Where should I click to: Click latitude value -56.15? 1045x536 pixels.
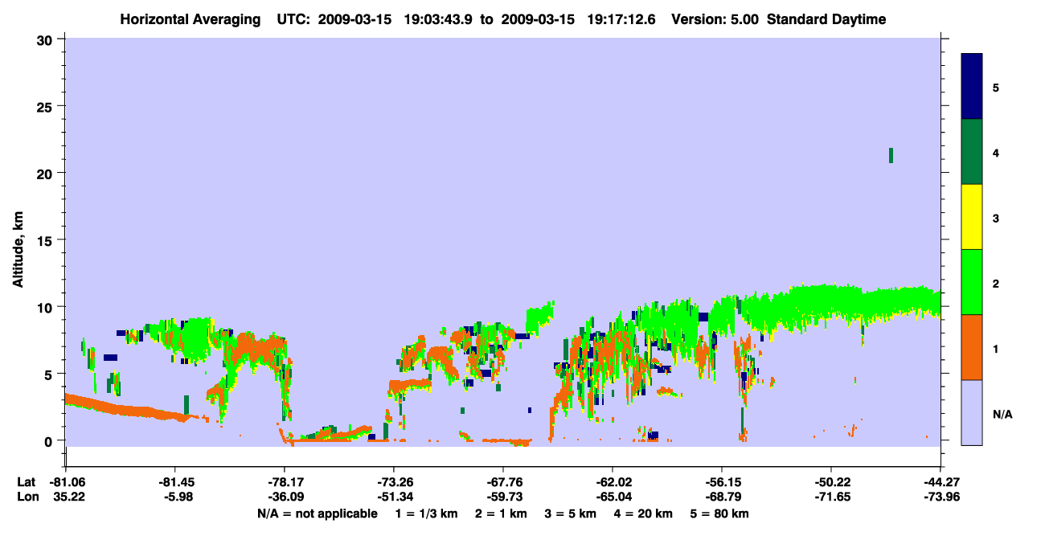[721, 482]
